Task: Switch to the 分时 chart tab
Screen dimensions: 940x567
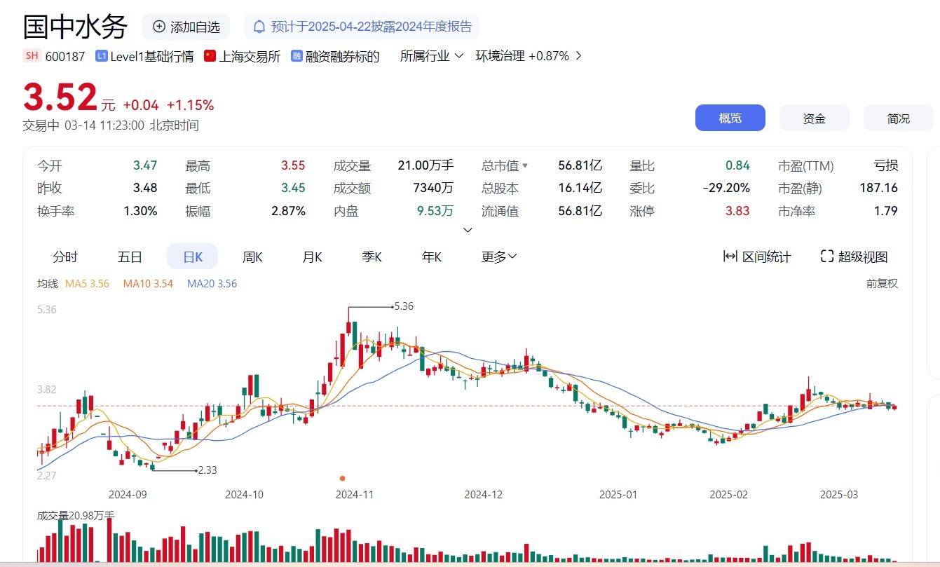Action: [x=65, y=257]
